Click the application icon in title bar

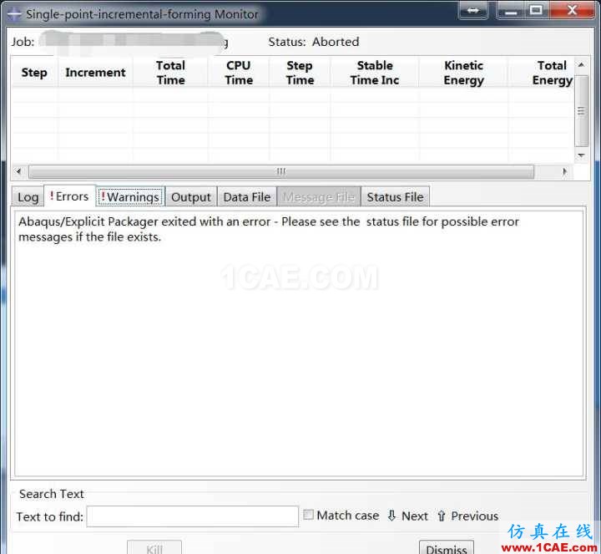click(x=14, y=14)
